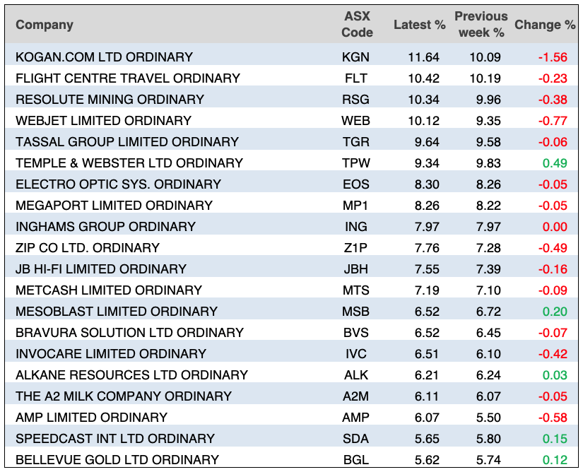Click the Company column header
Image resolution: width=583 pixels, height=472 pixels.
click(x=45, y=25)
